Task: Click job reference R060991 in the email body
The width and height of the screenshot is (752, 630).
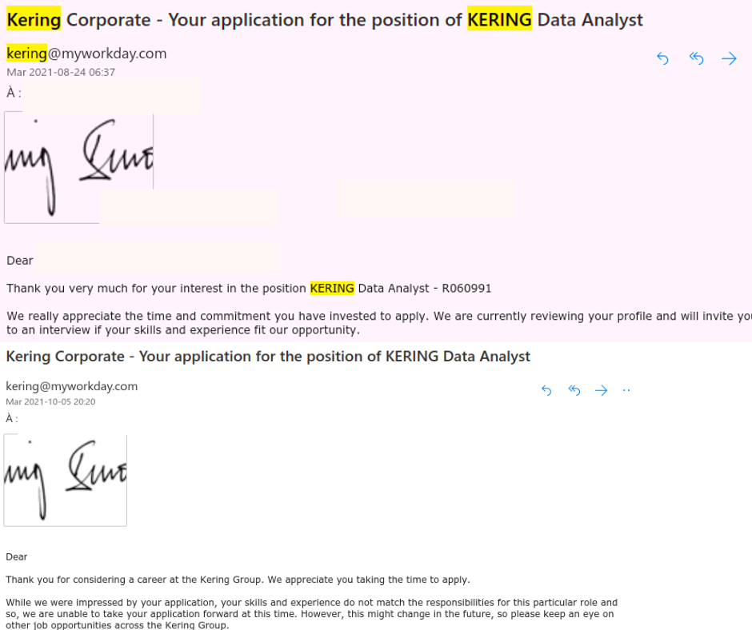Action: click(466, 288)
